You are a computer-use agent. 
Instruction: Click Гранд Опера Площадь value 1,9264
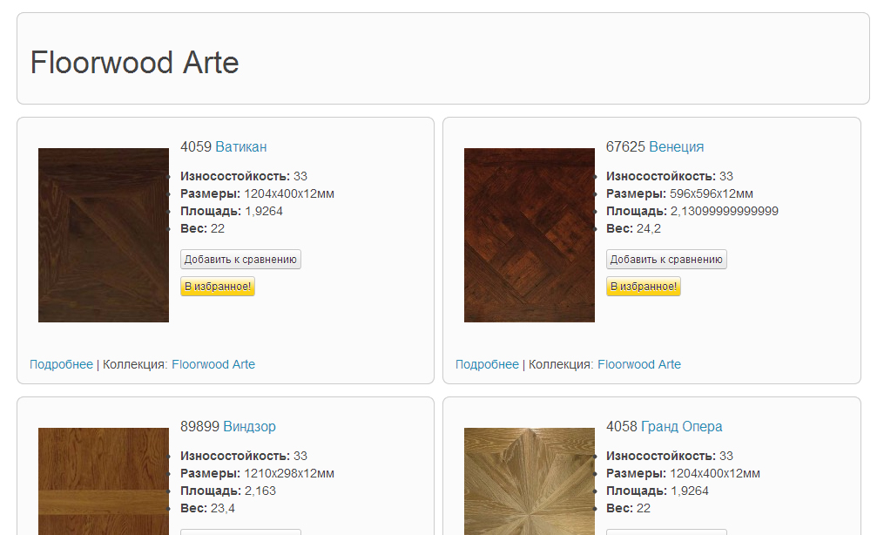coord(690,491)
